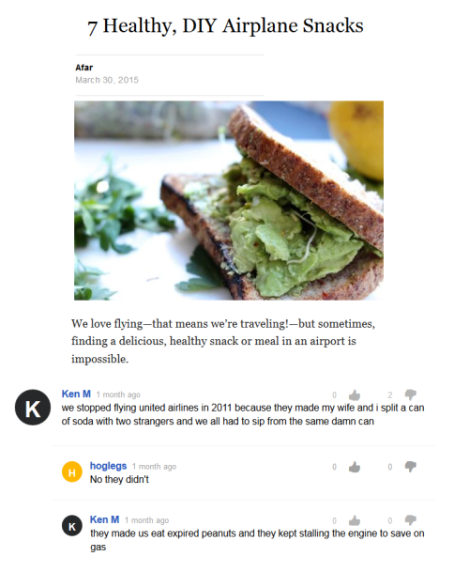The height and width of the screenshot is (572, 469).
Task: Open Ken M's large black K avatar
Action: 33,408
